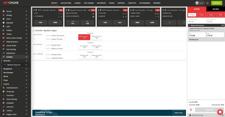
Task: Select Melbourne Stars +105 moneyline
Action: point(97,47)
